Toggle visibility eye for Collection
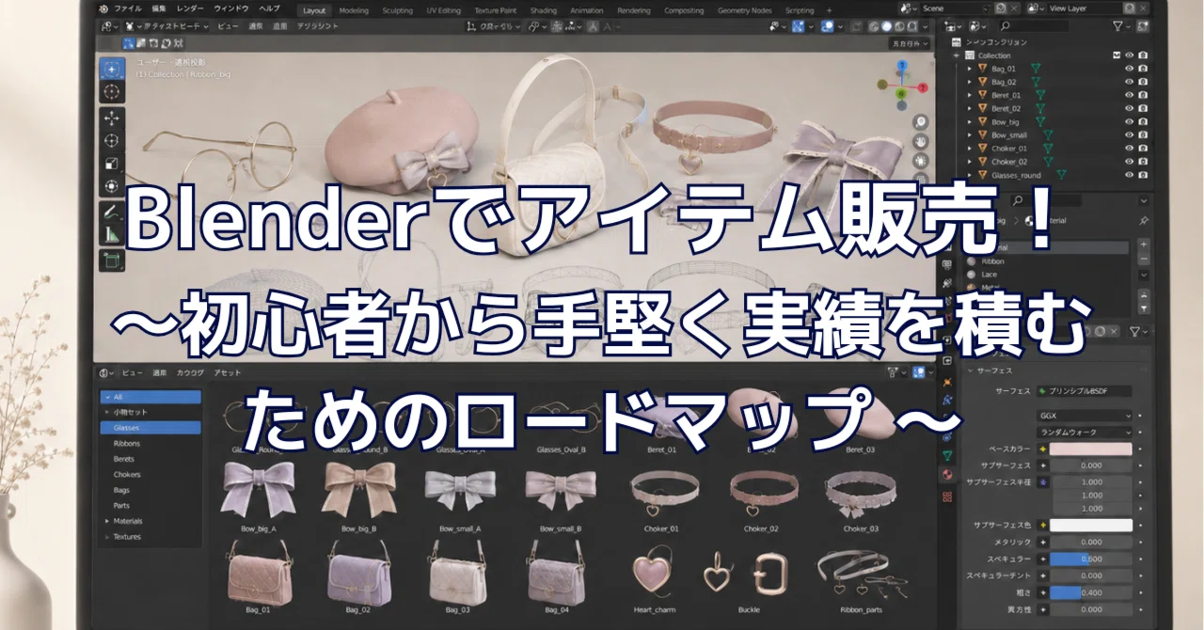This screenshot has width=1204, height=630. pos(1130,55)
